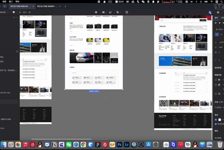
Task: Open the page name dropdown in the toolbar
Action: click(x=4, y=12)
